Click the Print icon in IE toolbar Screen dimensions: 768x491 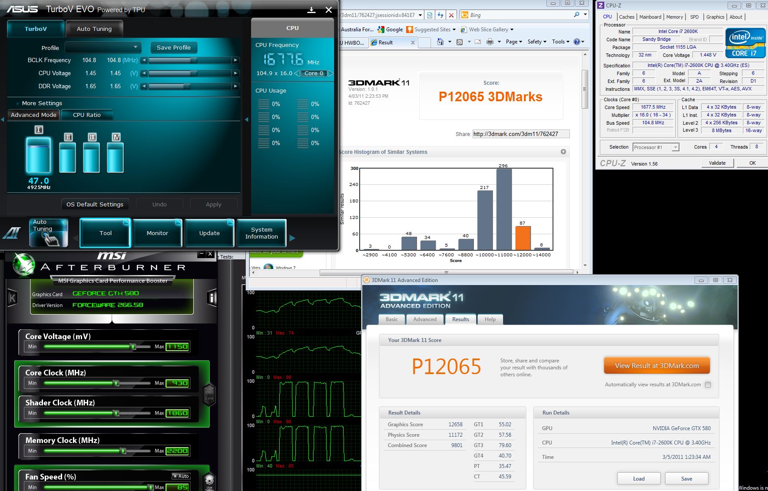(x=490, y=42)
